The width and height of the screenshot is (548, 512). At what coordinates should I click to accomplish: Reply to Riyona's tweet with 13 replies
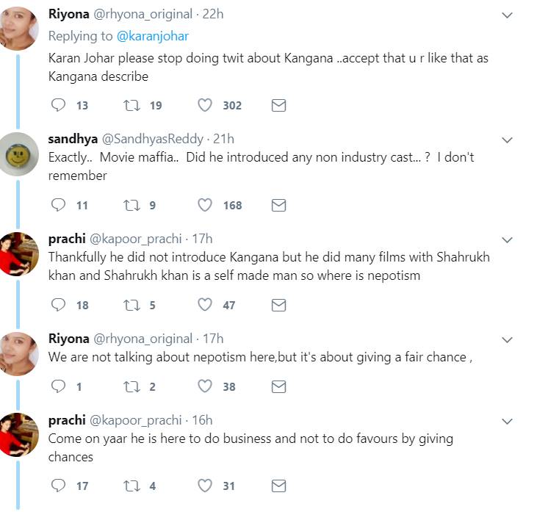point(59,105)
